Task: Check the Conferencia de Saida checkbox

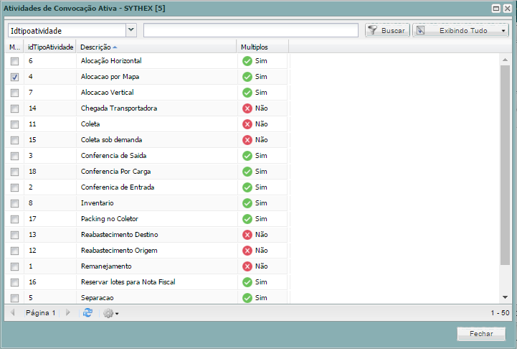Action: coord(14,156)
